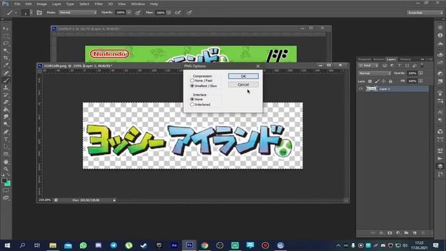Select the Horizontal Type tool

pos(6,139)
